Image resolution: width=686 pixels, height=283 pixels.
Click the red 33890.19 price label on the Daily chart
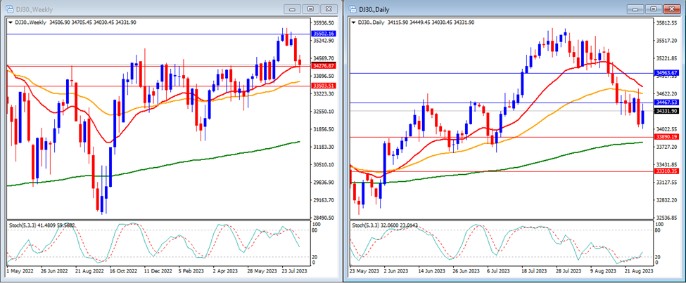coord(667,137)
